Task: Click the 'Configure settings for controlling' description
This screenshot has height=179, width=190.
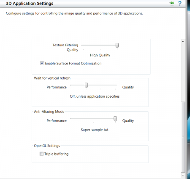Action: [x=74, y=13]
